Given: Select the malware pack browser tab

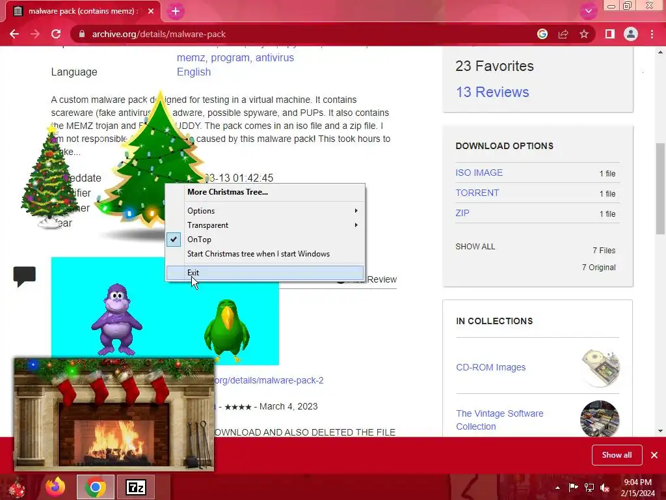Looking at the screenshot, I should tap(83, 11).
